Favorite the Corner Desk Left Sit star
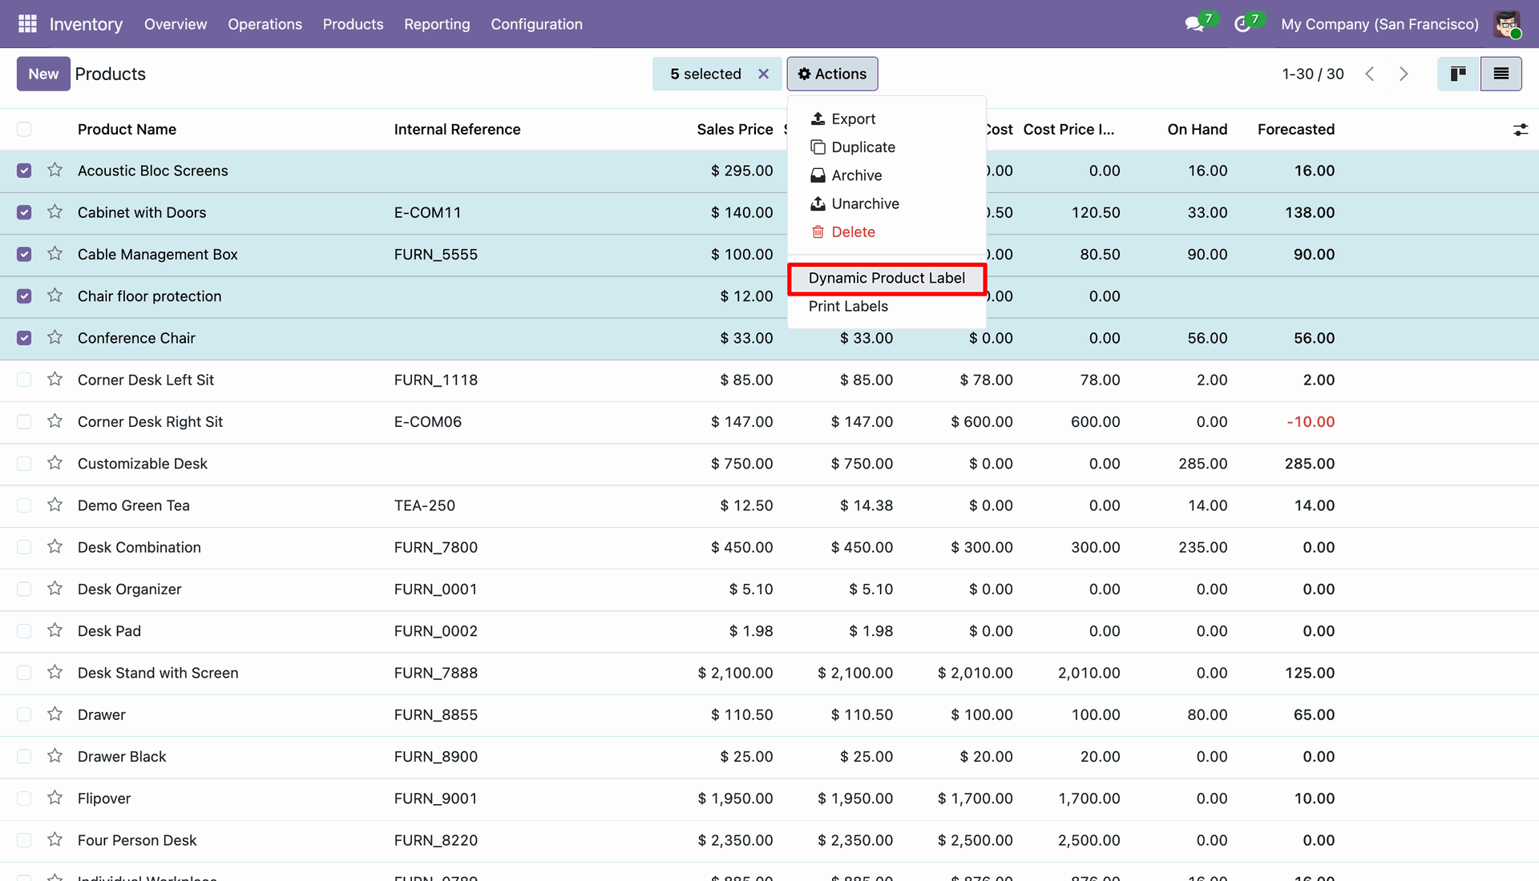The image size is (1539, 881). click(55, 380)
